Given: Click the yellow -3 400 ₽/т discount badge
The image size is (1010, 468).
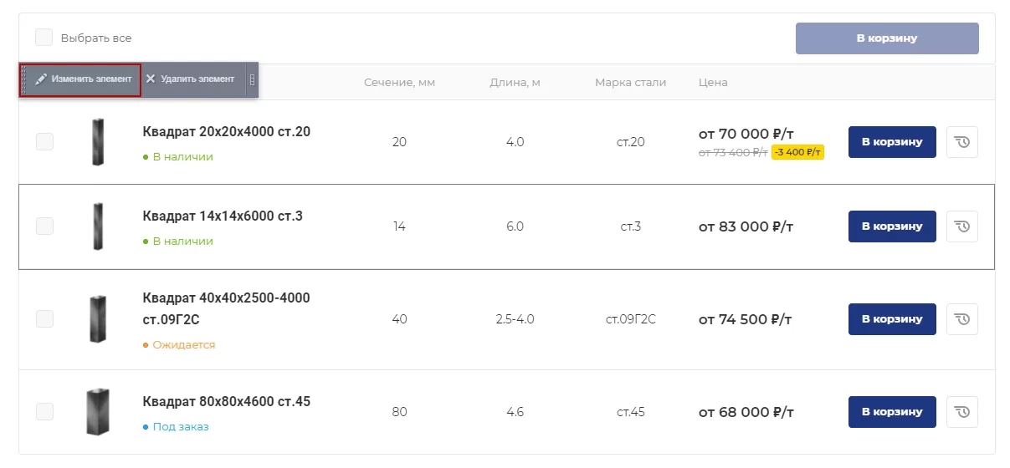Looking at the screenshot, I should [x=798, y=152].
